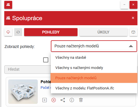Image resolution: width=138 pixels, height=107 pixels.
Task: Open the 3D cube model icon
Action: tap(133, 32)
